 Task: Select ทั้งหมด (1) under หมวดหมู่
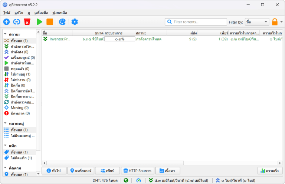coord(19,130)
